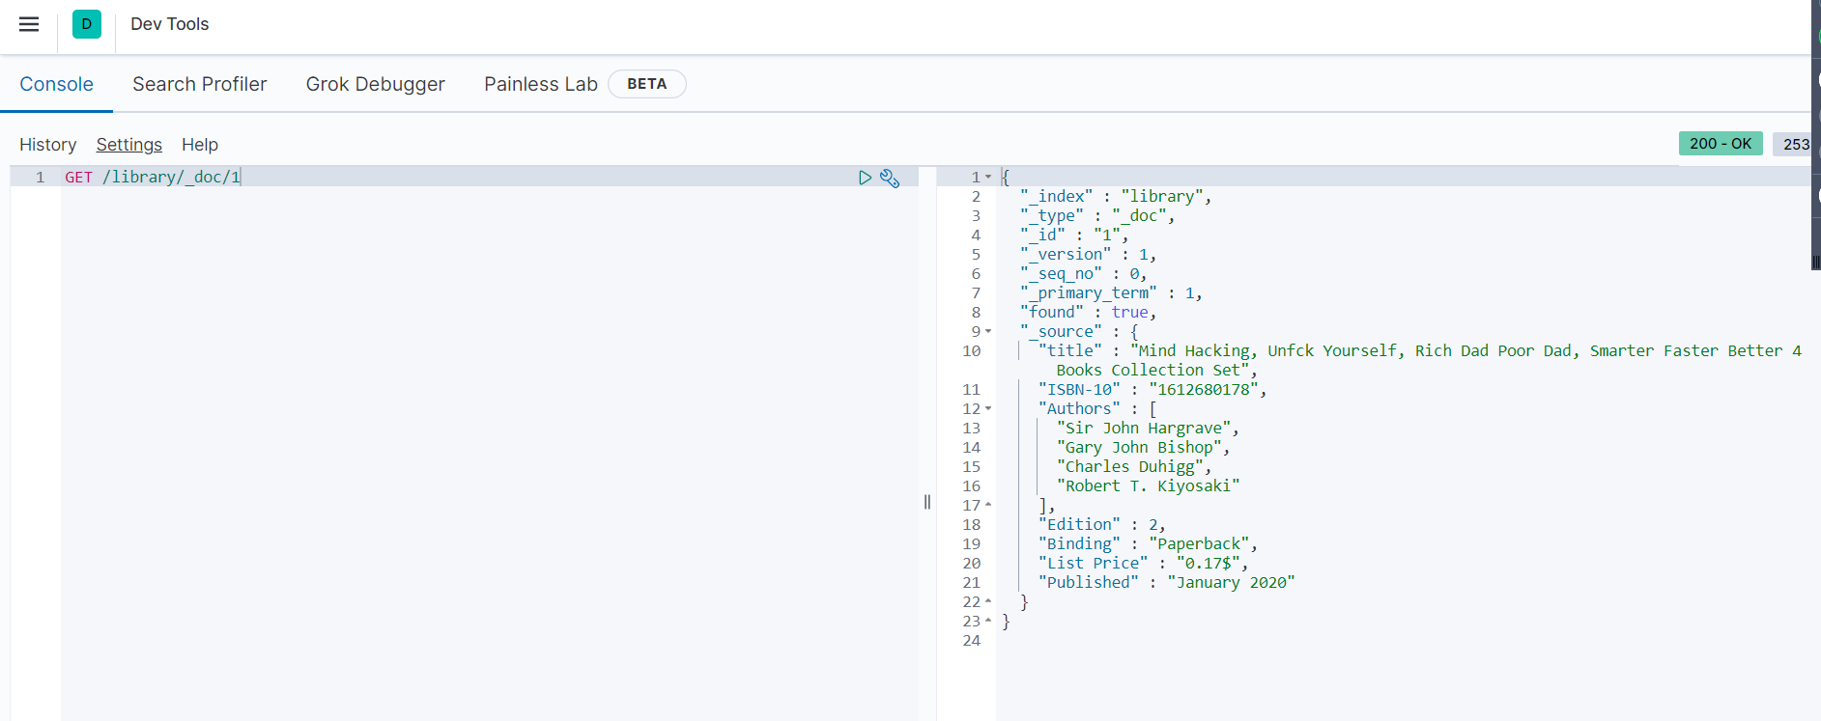Click the author "Gary John Bishop"
Viewport: 1821px width, 721px height.
point(1139,448)
